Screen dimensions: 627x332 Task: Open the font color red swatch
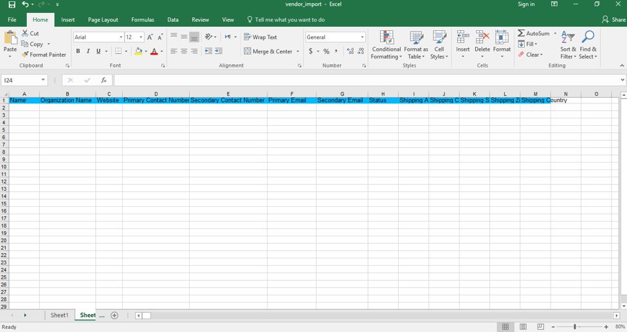pos(154,51)
